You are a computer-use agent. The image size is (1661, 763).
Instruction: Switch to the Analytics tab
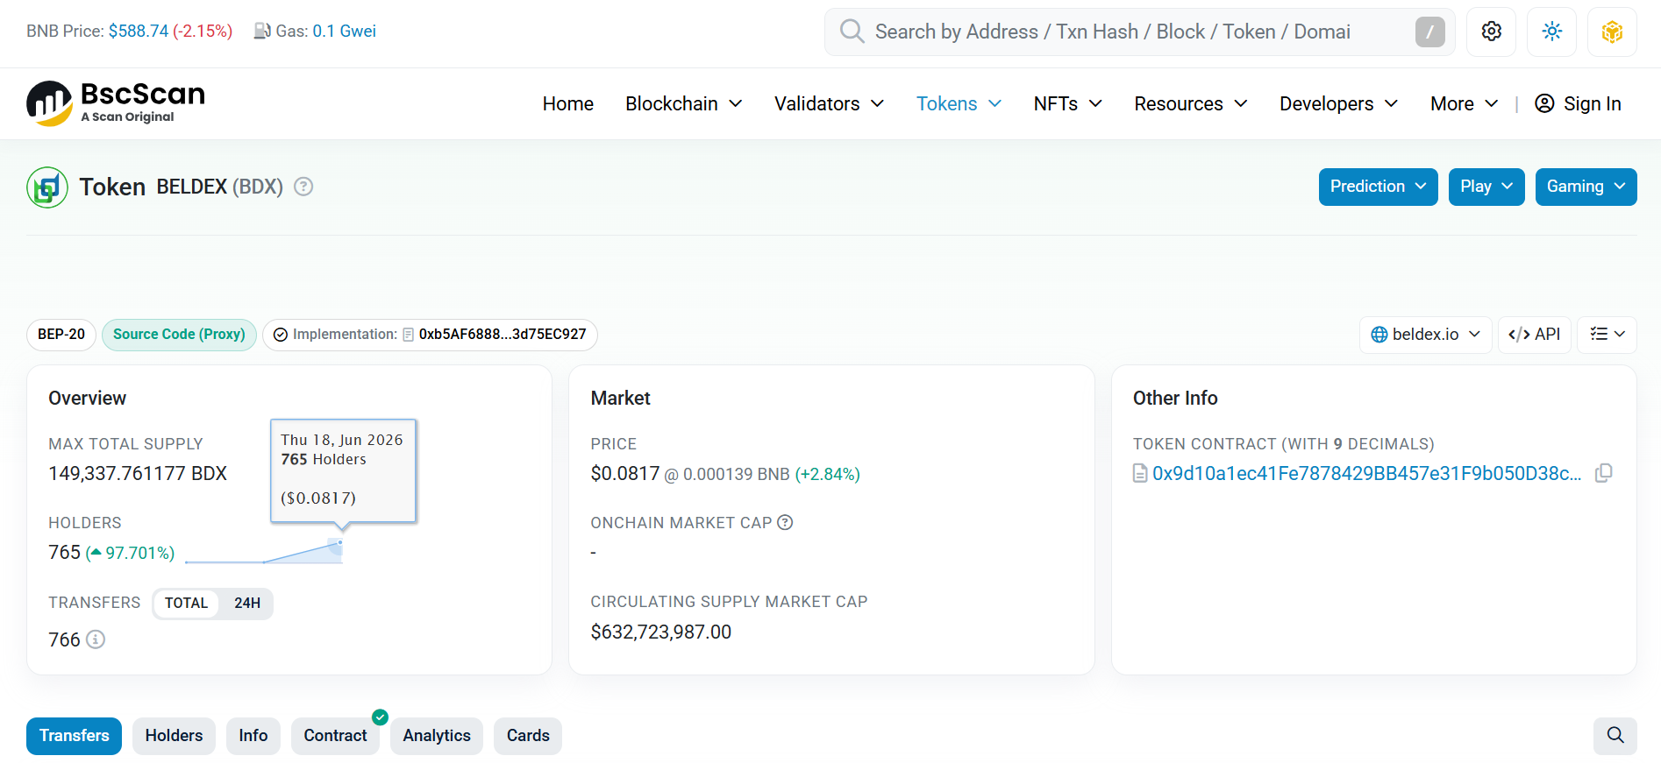point(437,736)
